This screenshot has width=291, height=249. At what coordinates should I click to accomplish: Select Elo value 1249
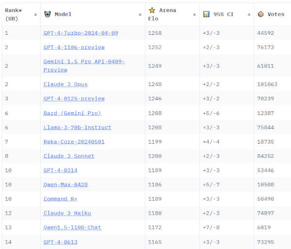[x=155, y=66]
